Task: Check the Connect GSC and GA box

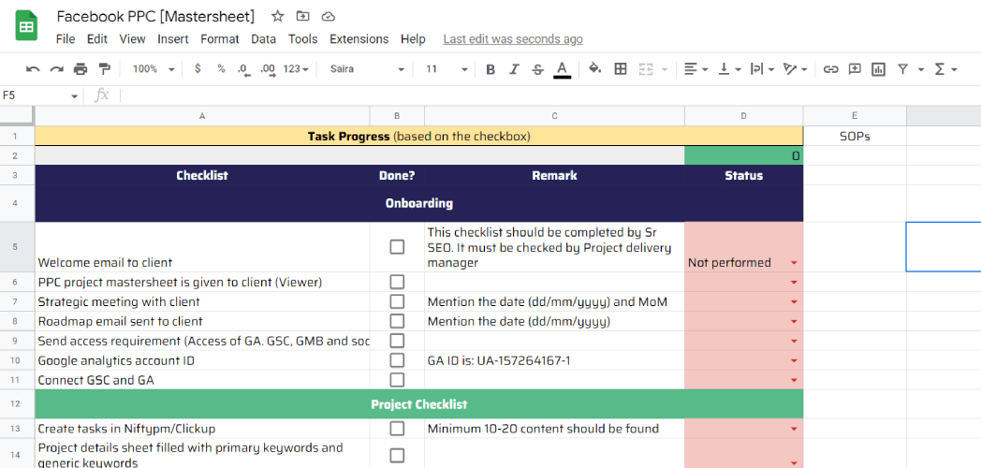Action: (397, 379)
